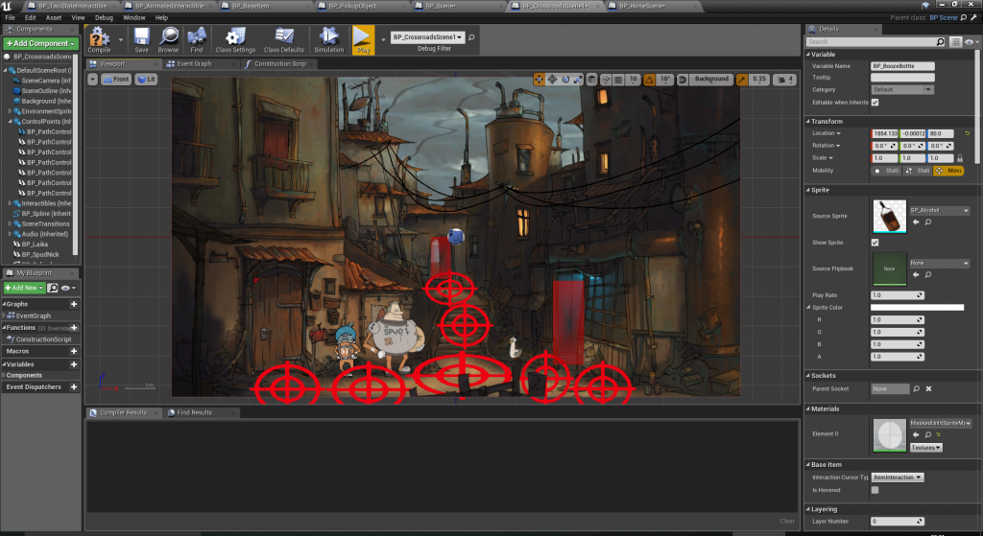Add a new variable with Variables plus icon
This screenshot has width=983, height=536.
pos(74,363)
